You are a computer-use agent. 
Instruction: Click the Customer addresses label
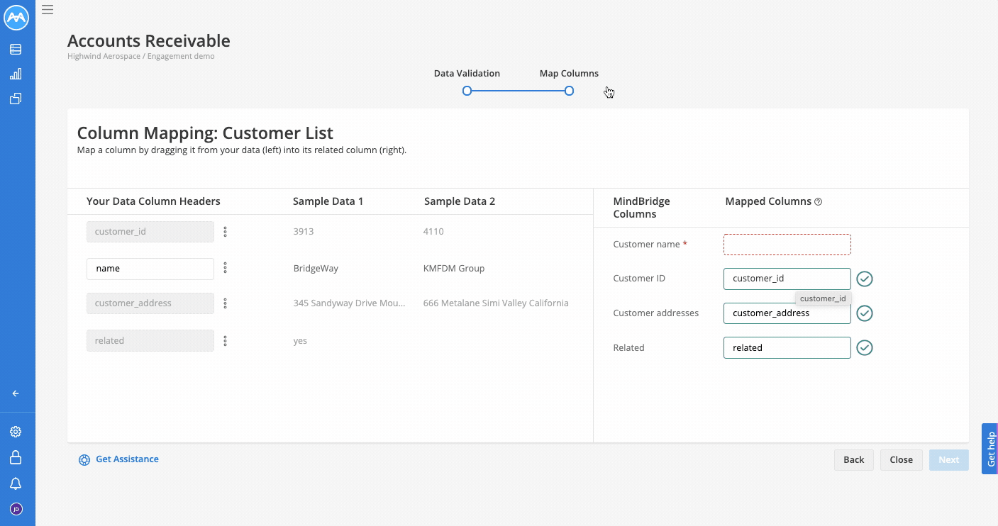pos(656,313)
